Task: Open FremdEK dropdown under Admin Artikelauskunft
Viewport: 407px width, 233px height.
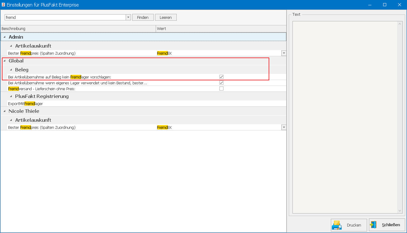Action: pyautogui.click(x=284, y=53)
